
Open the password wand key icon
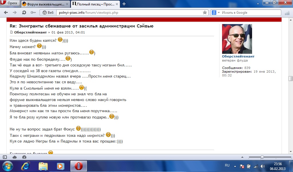[x=33, y=13]
